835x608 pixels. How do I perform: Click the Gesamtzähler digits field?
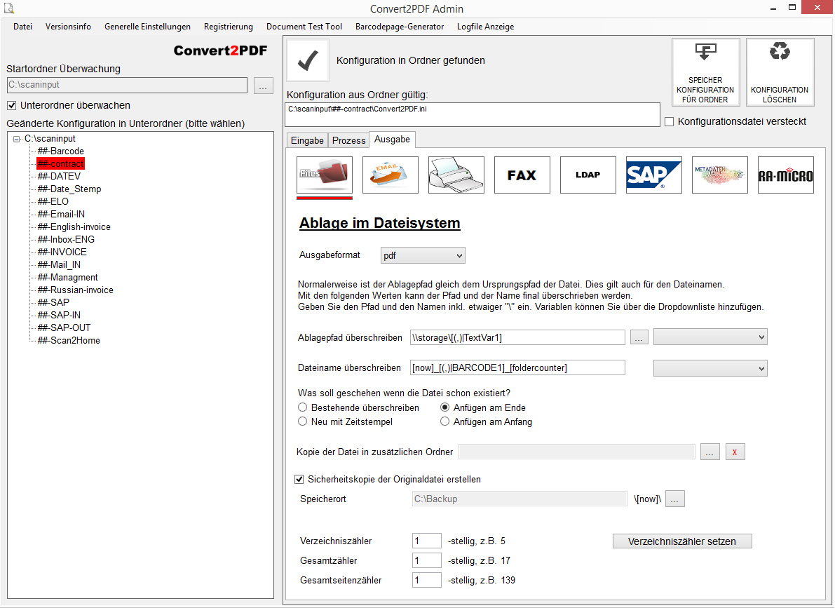[426, 560]
